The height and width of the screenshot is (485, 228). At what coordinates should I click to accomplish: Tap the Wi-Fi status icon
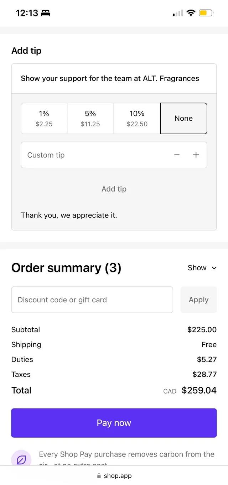pyautogui.click(x=191, y=13)
